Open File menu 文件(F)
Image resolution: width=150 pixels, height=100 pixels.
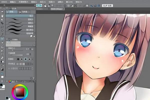click(x=4, y=2)
